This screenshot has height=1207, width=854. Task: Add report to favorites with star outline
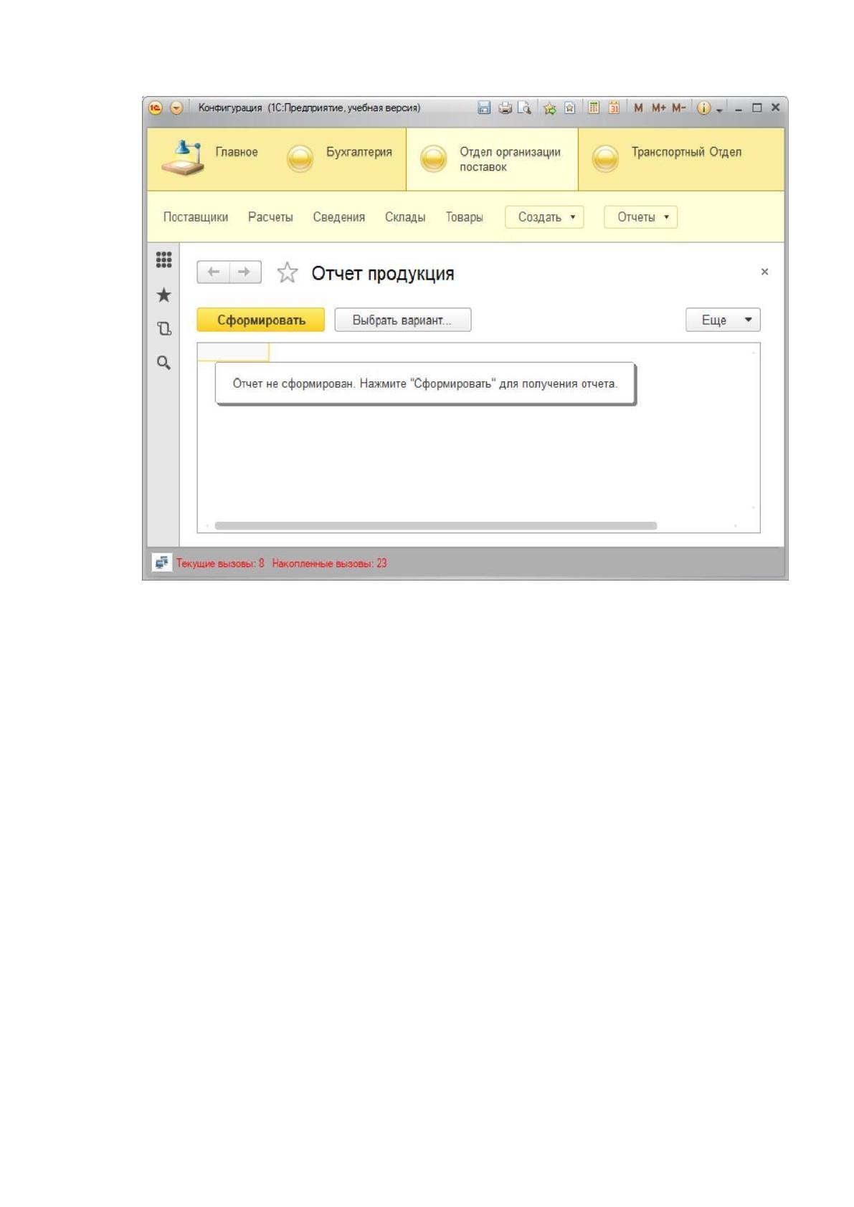[x=288, y=272]
